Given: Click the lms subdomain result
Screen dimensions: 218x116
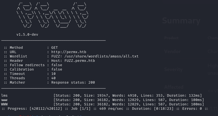Looking at the screenshot, I should pyautogui.click(x=4, y=96).
